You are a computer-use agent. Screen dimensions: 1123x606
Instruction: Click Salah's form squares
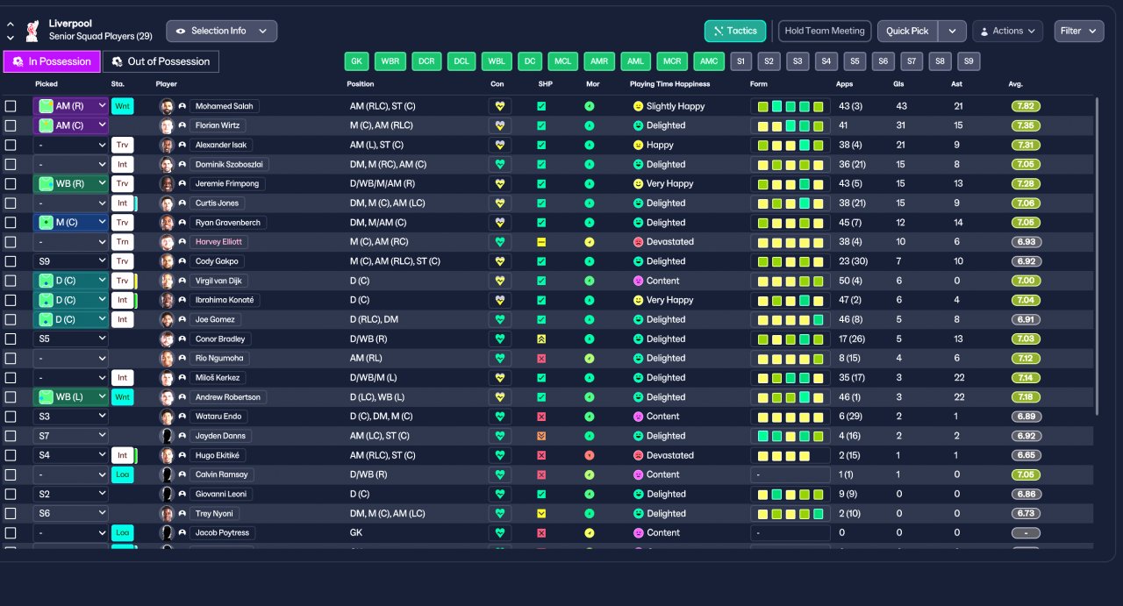[x=790, y=106]
